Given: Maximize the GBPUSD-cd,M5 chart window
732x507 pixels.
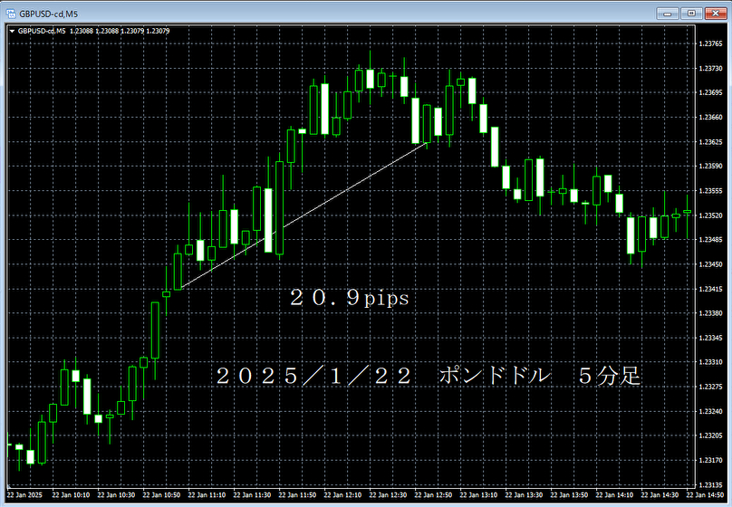Looking at the screenshot, I should [691, 14].
